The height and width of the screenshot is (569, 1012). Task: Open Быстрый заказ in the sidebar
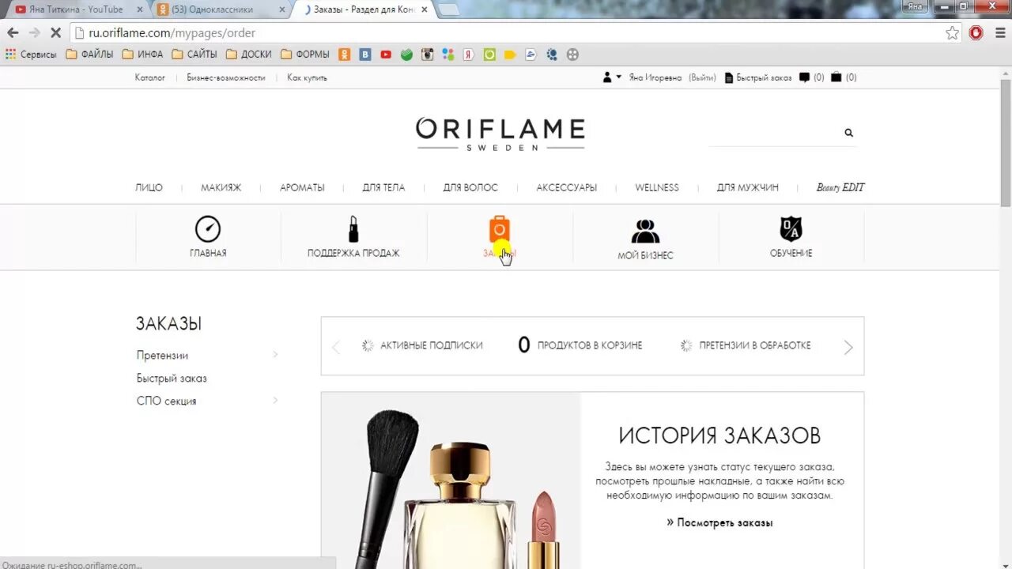172,379
